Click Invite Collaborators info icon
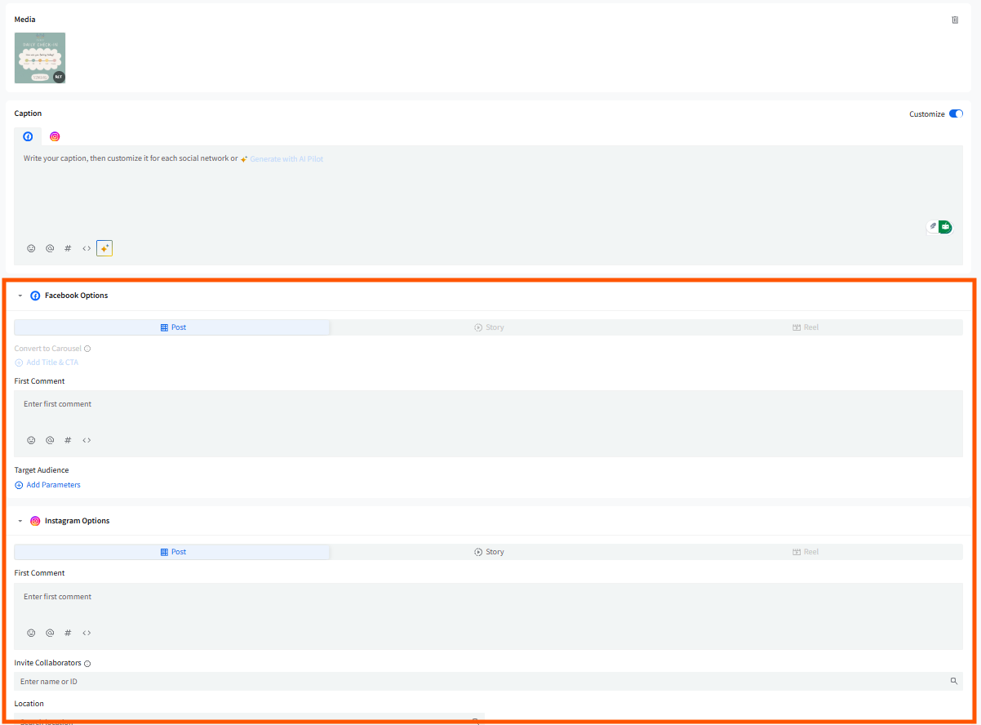This screenshot has height=725, width=981. (x=87, y=664)
